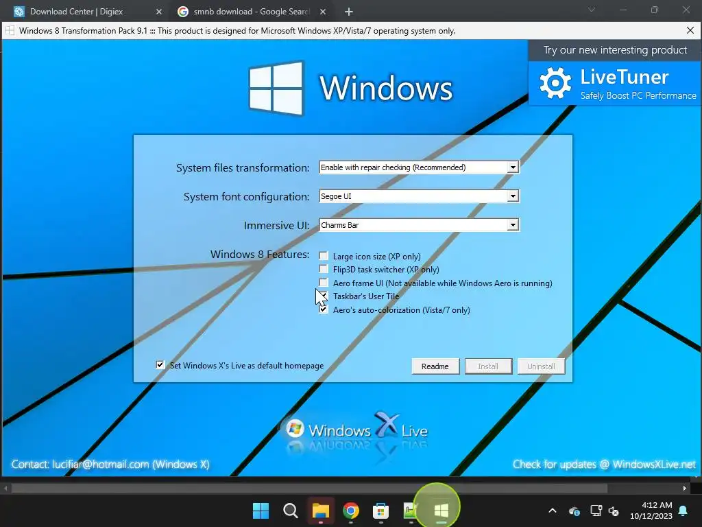Show hidden system tray icons
This screenshot has width=702, height=527.
coord(553,511)
